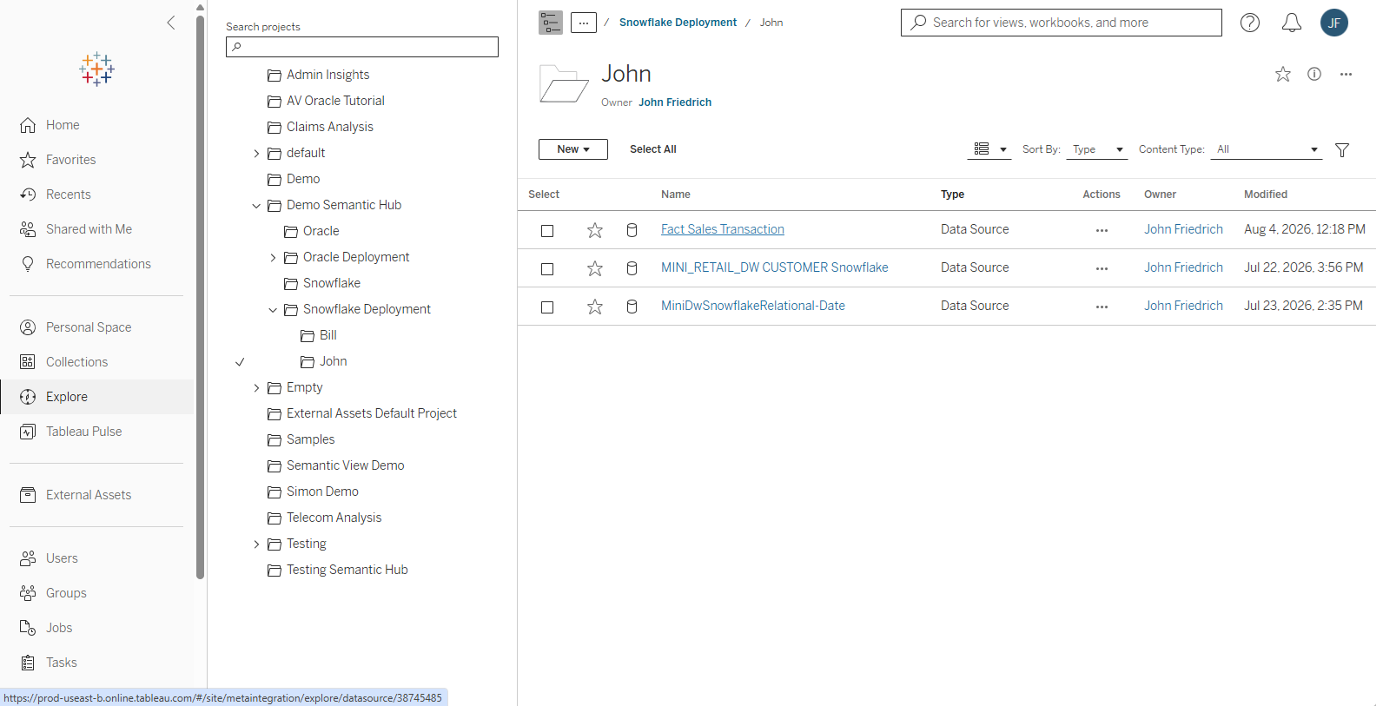Select the MiniDwSnowflakeRelational-Date checkbox
The width and height of the screenshot is (1376, 706).
547,307
